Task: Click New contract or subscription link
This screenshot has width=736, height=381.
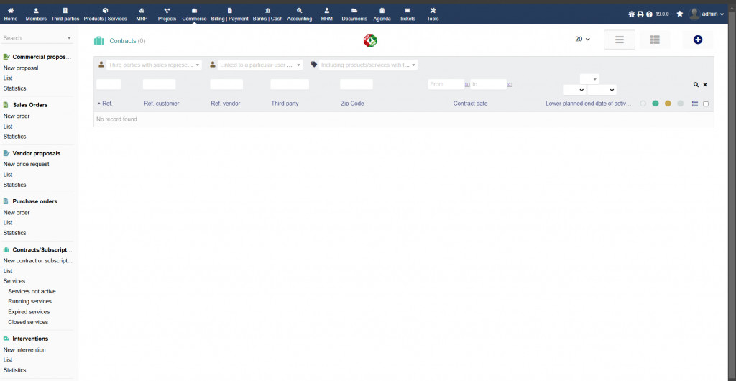Action: (x=38, y=260)
